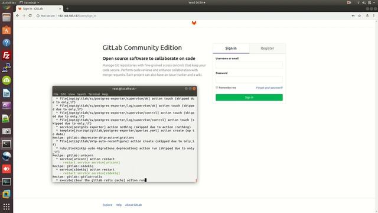The image size is (378, 213).
Task: Focus the Username or email field
Action: tap(249, 65)
